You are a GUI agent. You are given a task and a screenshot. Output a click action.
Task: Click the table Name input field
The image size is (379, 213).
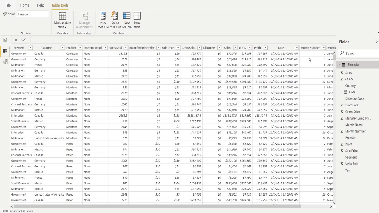pyautogui.click(x=33, y=14)
